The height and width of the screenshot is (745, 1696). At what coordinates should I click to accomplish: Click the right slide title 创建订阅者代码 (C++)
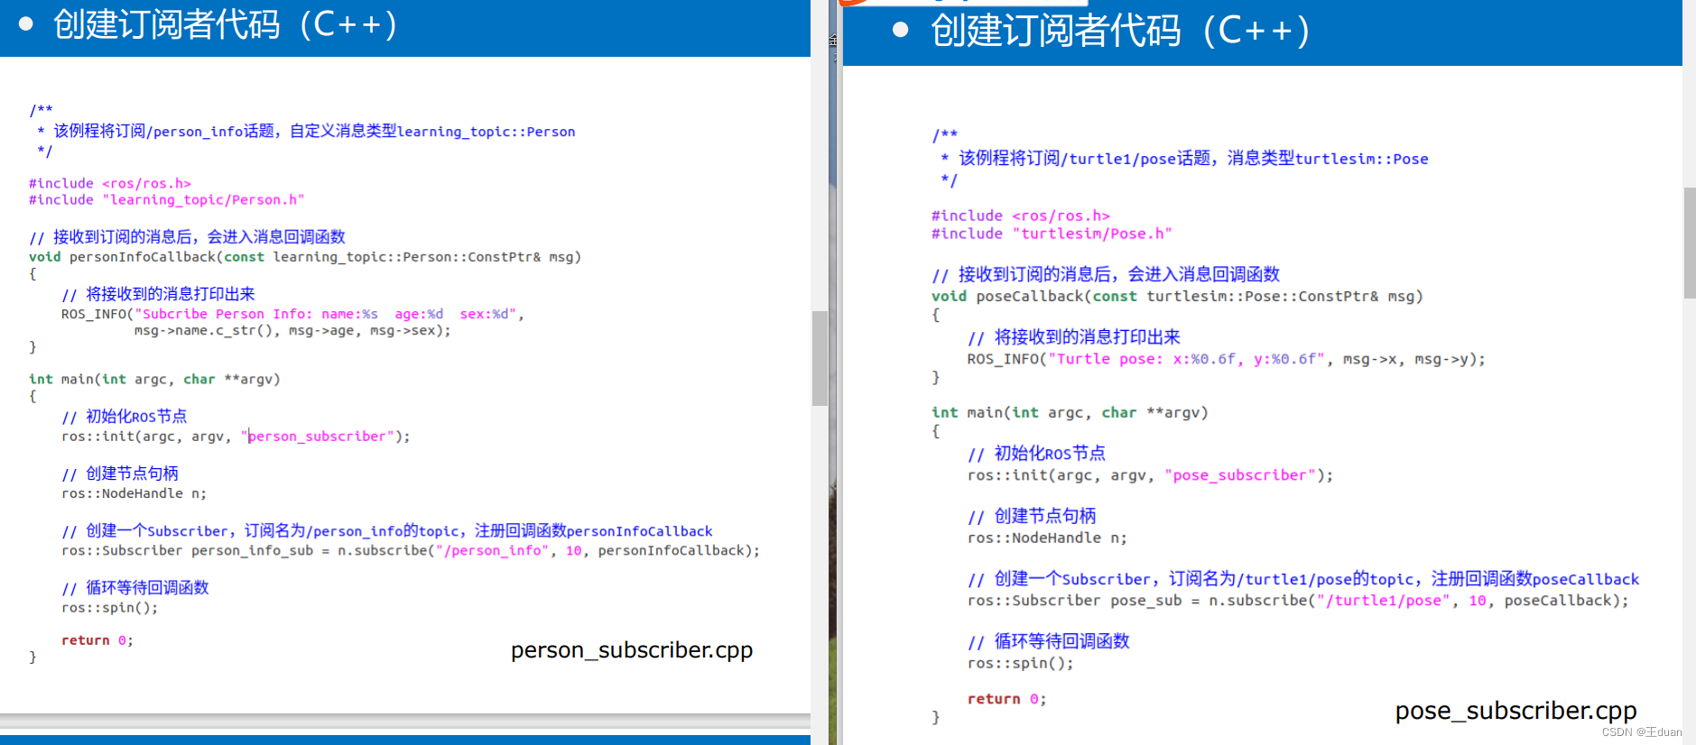pyautogui.click(x=1120, y=31)
